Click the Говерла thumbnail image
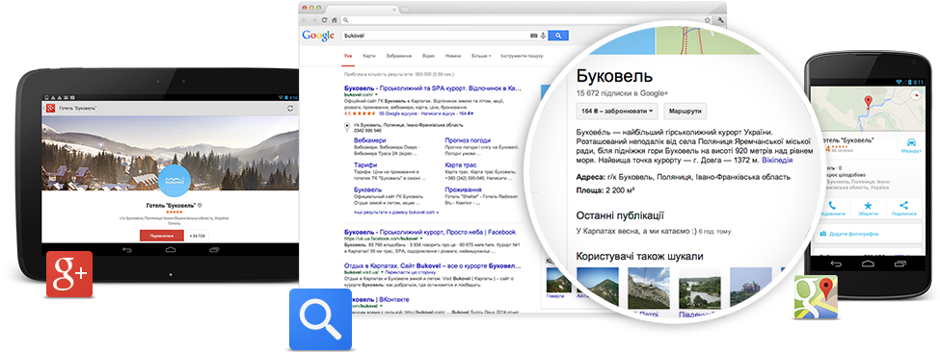The height and width of the screenshot is (352, 940). 559,280
